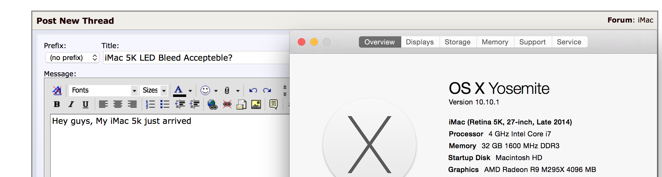Viewport: 662px width, 177px height.
Task: Switch to Overview tab in About This Mac
Action: coord(380,42)
